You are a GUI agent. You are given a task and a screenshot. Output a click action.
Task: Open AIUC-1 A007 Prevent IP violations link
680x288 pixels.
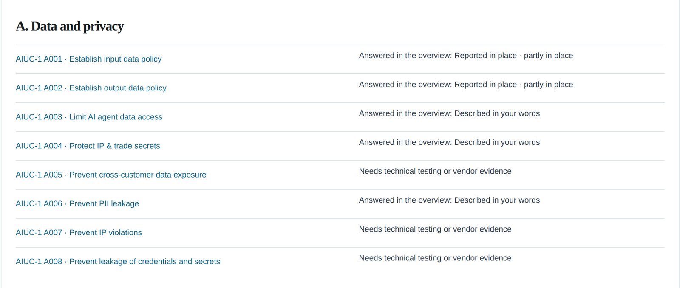pos(79,232)
